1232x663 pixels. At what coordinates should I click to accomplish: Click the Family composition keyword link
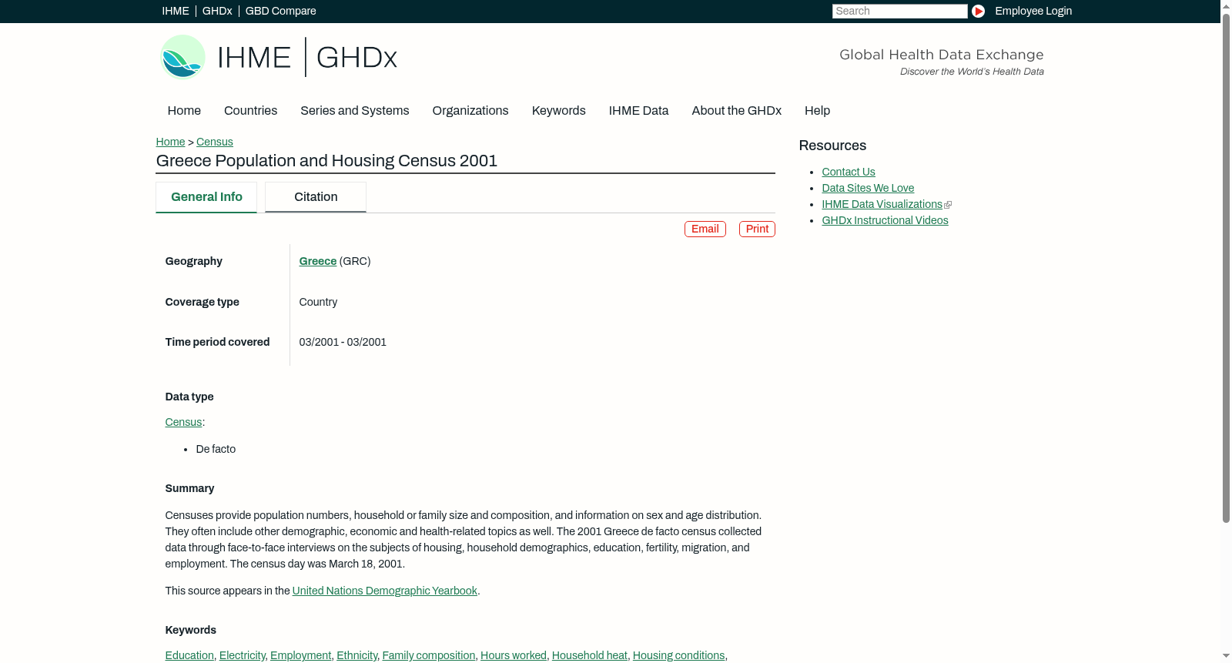pyautogui.click(x=429, y=655)
